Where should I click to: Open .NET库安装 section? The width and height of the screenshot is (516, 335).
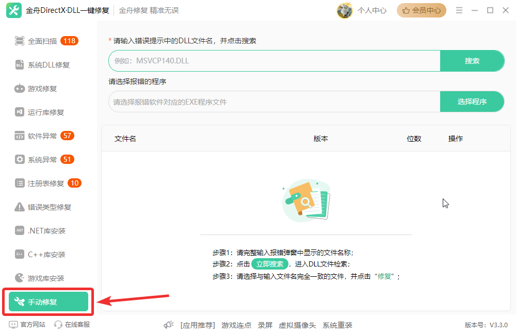[x=46, y=231]
